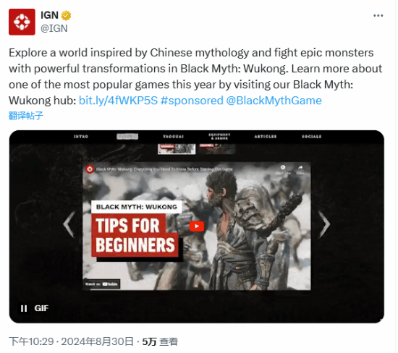398x353 pixels.
Task: Click the gold verified badge next to IGN
Action: coord(66,15)
